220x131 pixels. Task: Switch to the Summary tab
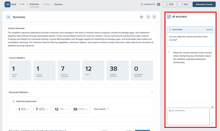34,4
